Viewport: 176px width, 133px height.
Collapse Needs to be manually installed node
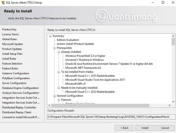(x=59, y=88)
